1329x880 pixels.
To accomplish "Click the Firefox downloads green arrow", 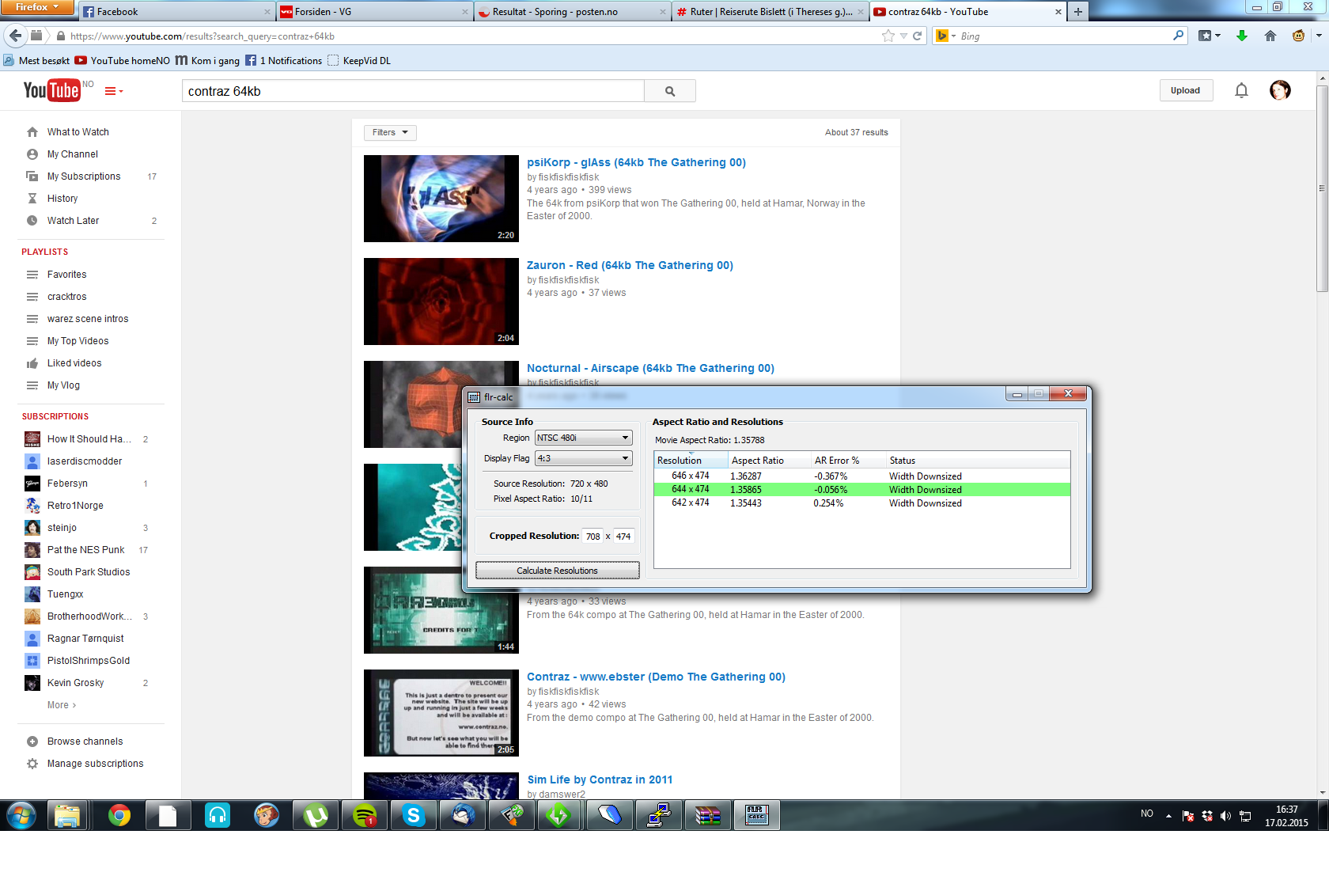I will [1242, 36].
